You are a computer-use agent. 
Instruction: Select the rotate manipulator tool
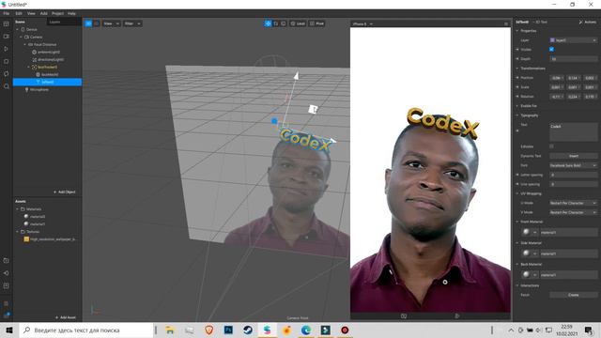(x=275, y=23)
